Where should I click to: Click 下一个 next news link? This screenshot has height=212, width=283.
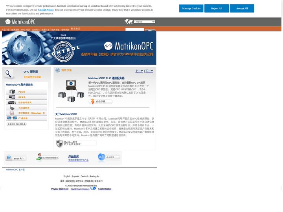tap(149, 71)
